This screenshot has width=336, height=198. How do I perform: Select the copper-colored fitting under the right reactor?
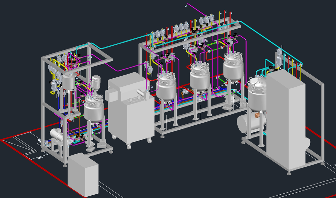pyautogui.click(x=257, y=116)
